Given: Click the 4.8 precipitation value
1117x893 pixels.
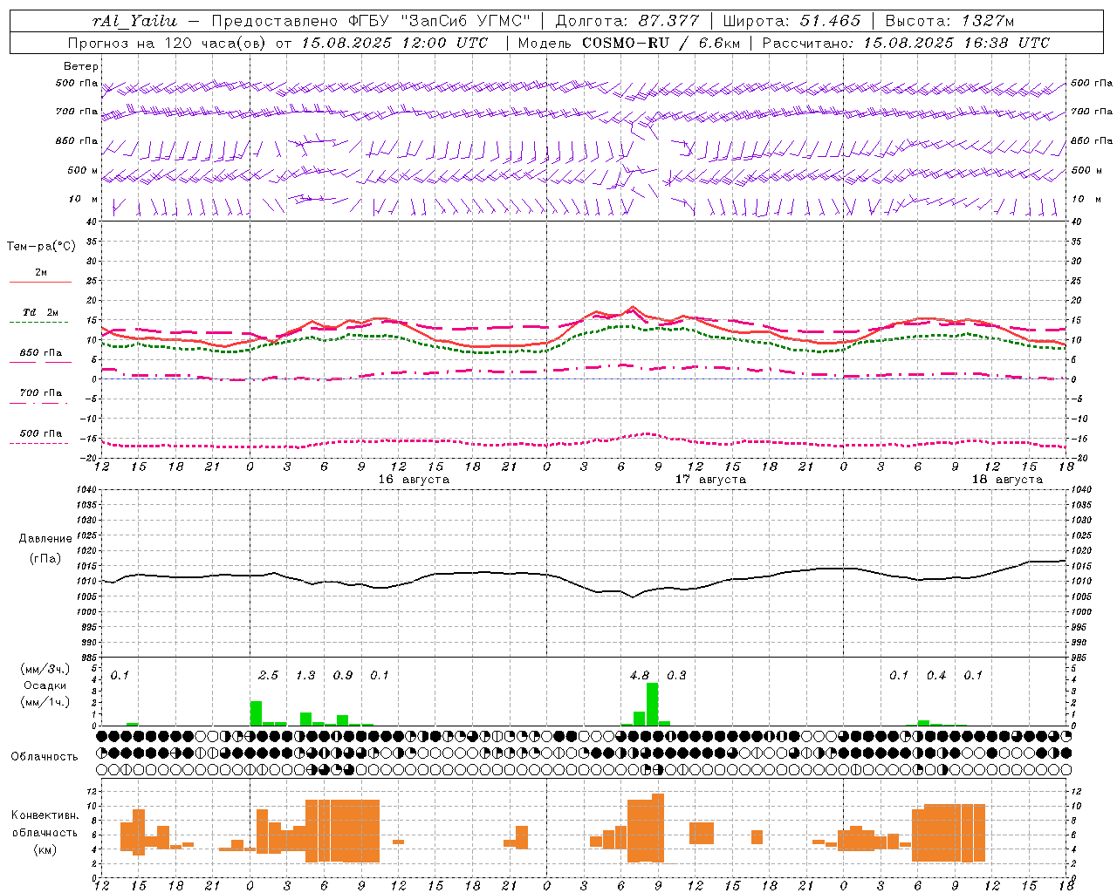Looking at the screenshot, I should pyautogui.click(x=640, y=675).
